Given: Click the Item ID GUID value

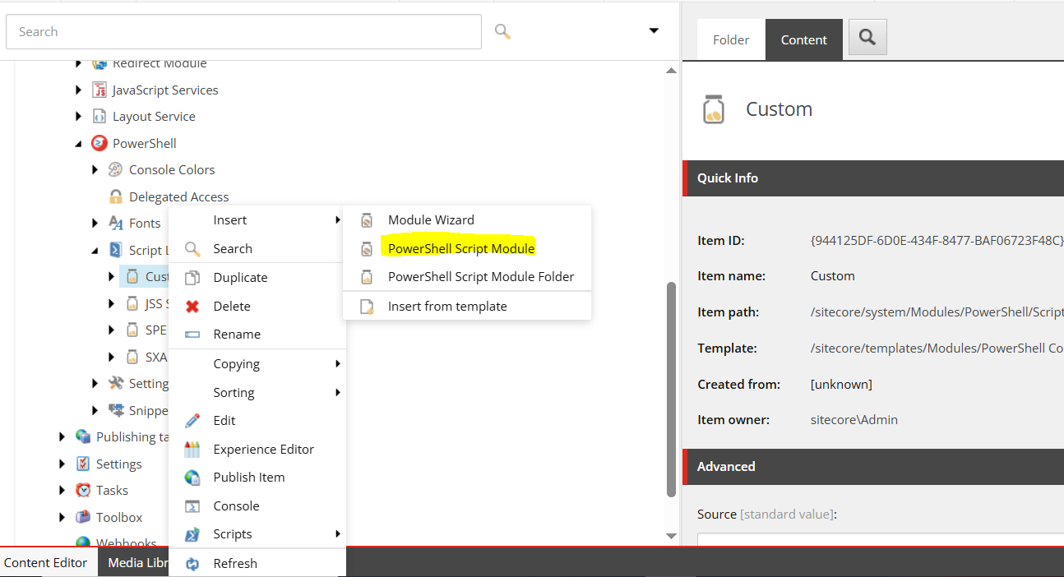Looking at the screenshot, I should [x=937, y=241].
